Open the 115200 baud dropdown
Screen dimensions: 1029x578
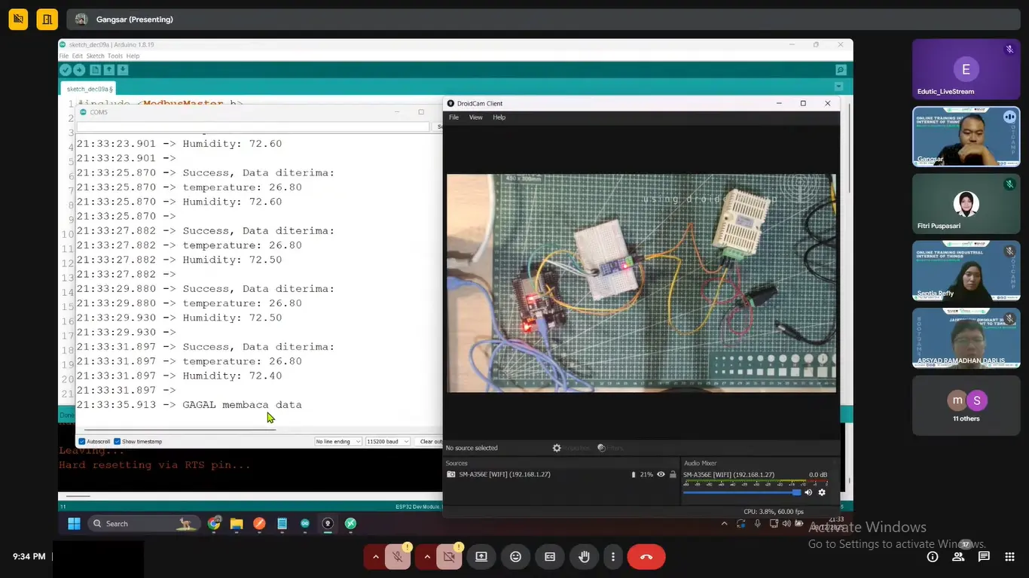click(387, 442)
